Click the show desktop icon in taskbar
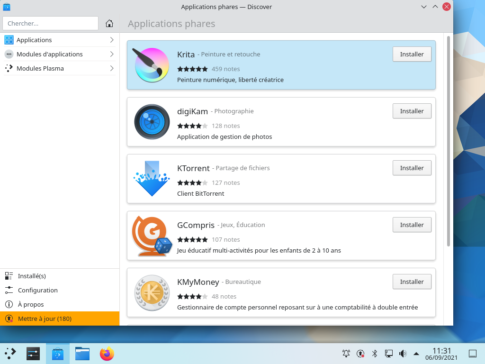This screenshot has width=485, height=364. coord(472,354)
